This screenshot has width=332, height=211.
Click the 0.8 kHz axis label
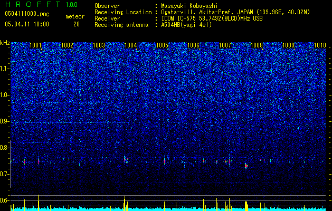click(5, 148)
